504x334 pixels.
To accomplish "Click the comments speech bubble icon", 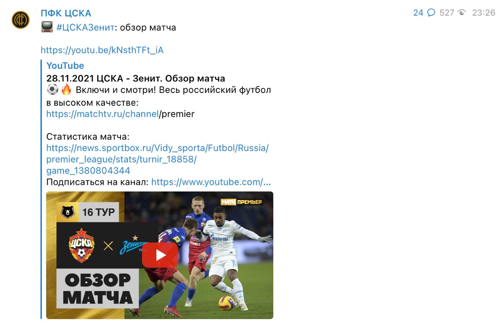I will pos(431,13).
